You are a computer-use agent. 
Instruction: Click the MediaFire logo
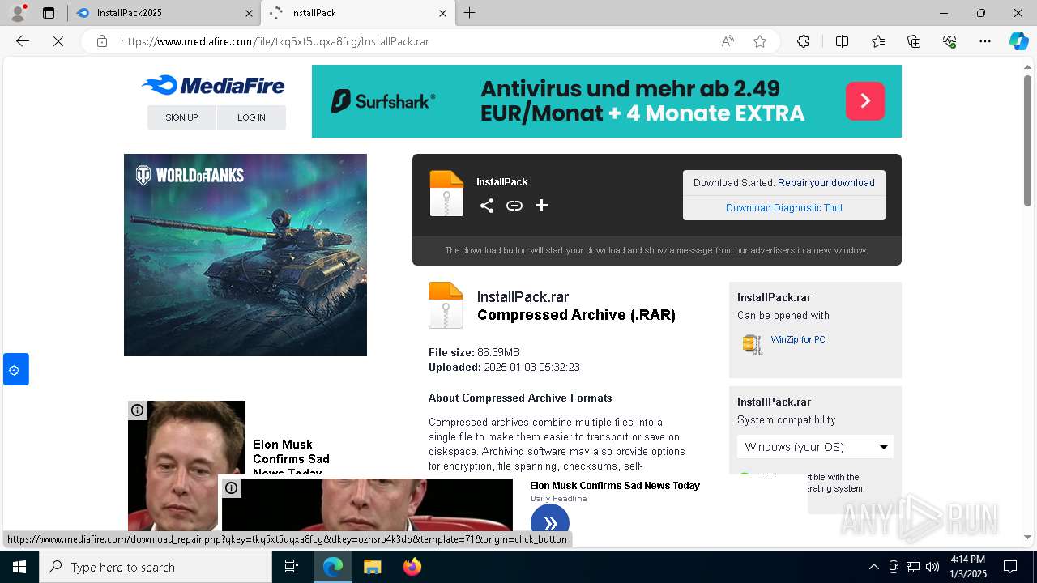click(x=213, y=85)
